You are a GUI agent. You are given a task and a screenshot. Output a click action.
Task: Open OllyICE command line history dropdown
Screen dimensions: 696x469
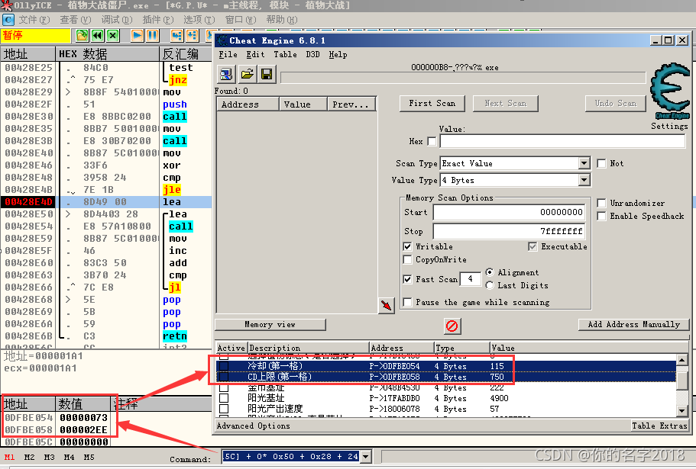(366, 456)
